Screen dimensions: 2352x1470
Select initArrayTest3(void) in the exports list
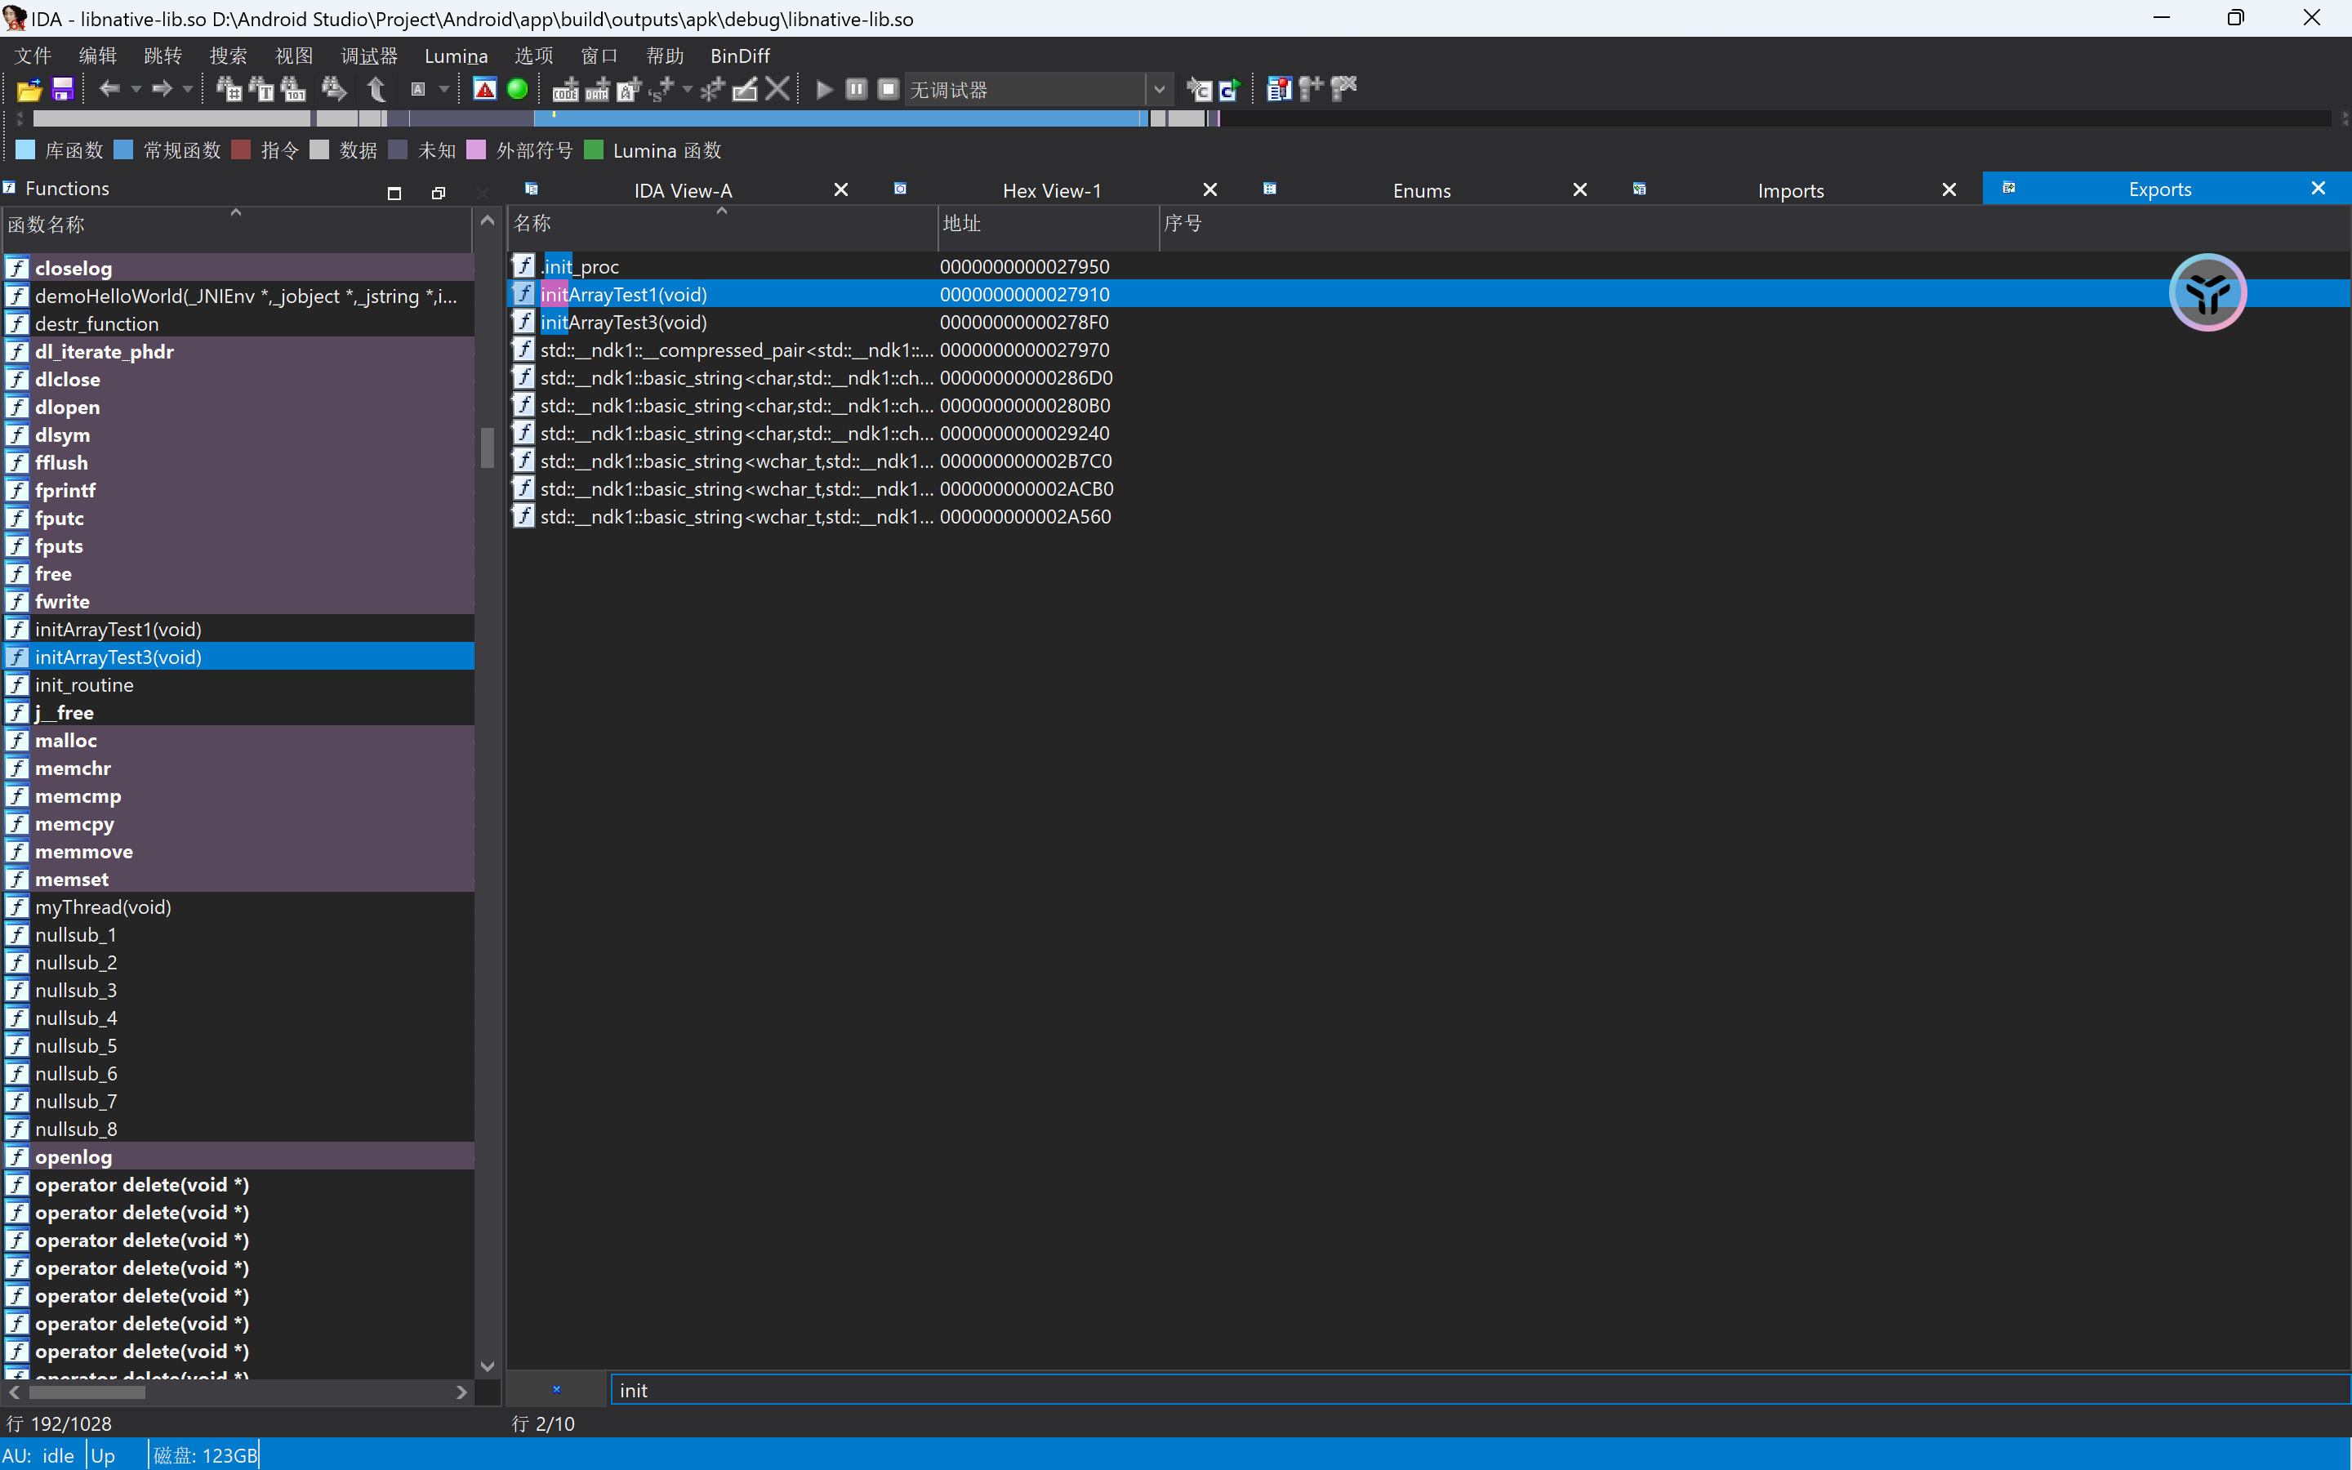coord(623,322)
